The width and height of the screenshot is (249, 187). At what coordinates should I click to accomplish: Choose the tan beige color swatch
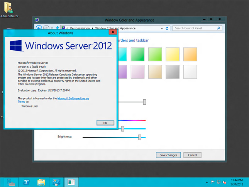point(155,71)
